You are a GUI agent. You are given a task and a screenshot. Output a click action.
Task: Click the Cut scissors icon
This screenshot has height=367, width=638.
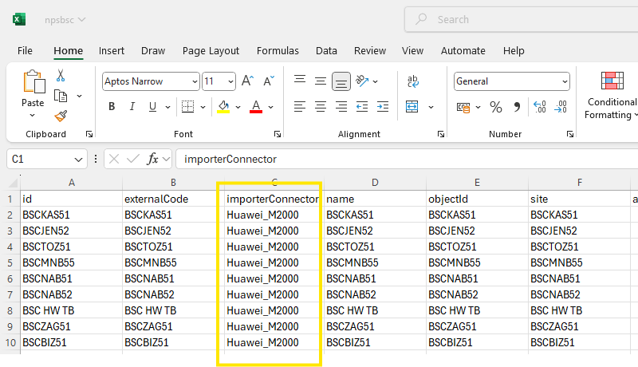point(61,76)
